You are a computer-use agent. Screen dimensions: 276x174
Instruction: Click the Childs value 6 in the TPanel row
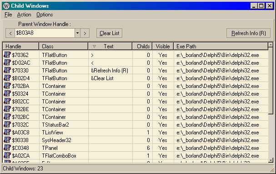coord(148,148)
